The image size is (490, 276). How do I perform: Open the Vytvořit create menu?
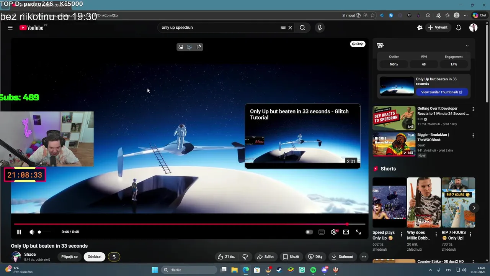[438, 28]
